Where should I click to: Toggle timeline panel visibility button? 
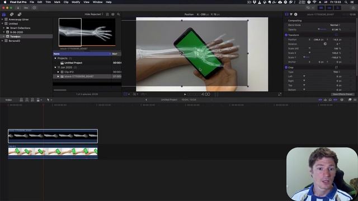329,8
